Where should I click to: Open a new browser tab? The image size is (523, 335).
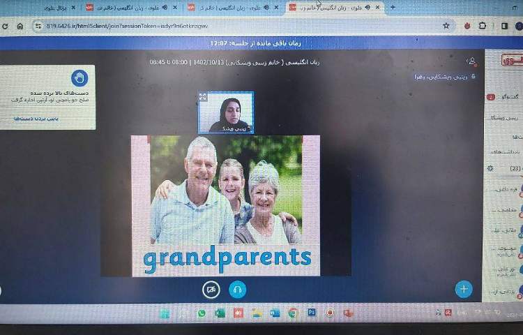393,7
